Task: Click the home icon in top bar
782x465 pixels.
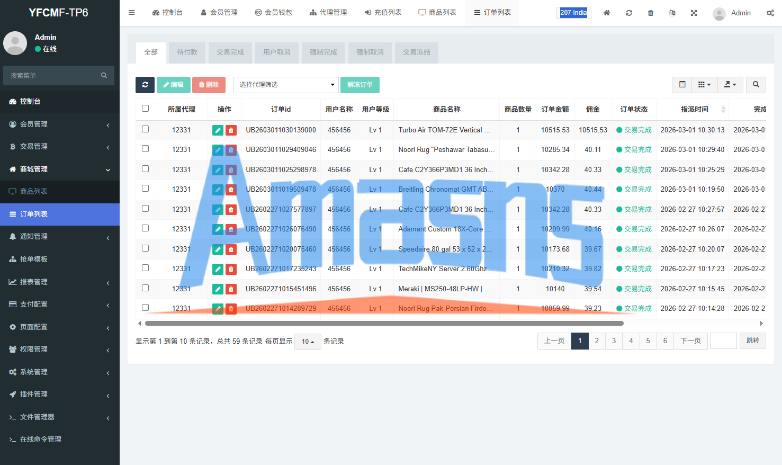Action: 607,13
